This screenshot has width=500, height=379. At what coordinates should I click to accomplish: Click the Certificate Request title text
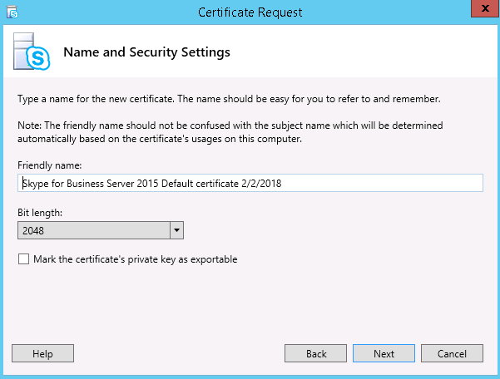click(250, 12)
